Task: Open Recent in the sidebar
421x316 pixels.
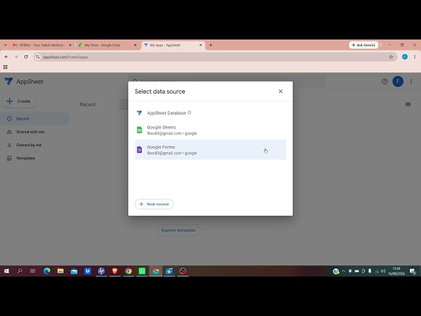Action: point(35,118)
